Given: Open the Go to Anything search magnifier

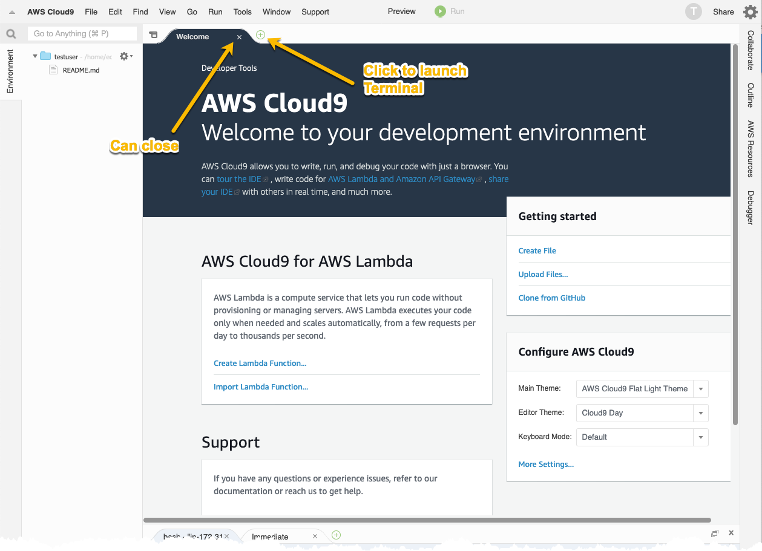Looking at the screenshot, I should [x=11, y=34].
